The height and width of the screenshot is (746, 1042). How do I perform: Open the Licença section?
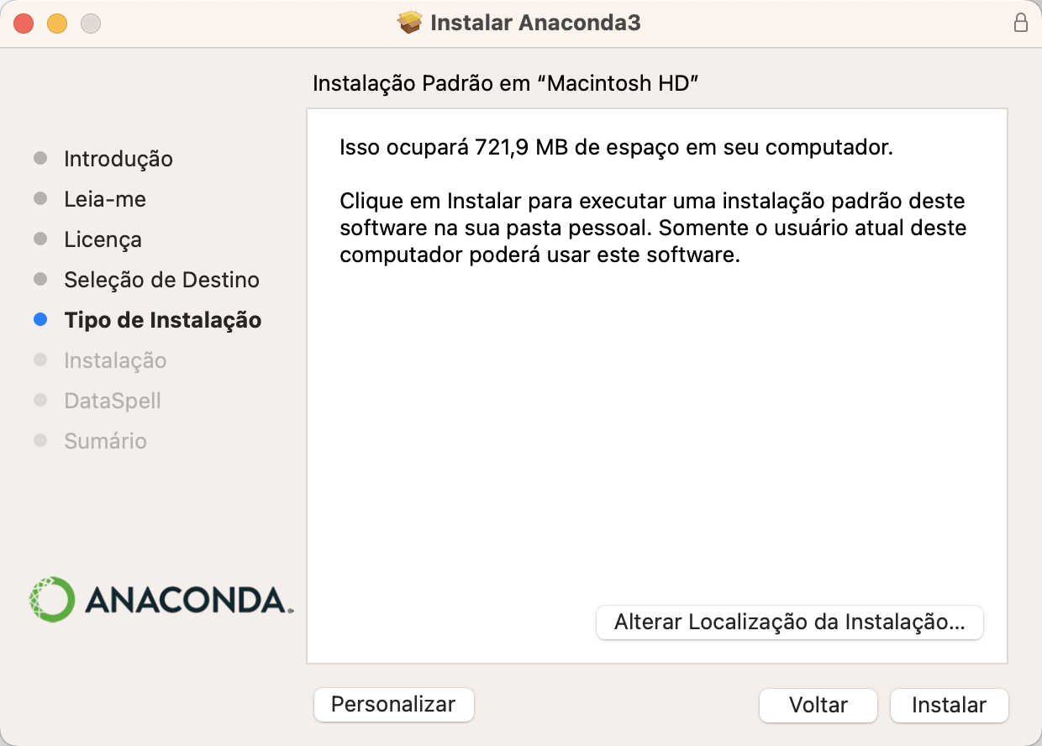point(103,239)
